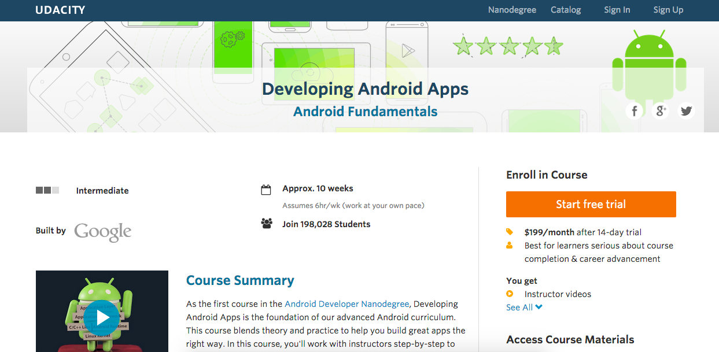Click the five-star course rating

coord(508,46)
